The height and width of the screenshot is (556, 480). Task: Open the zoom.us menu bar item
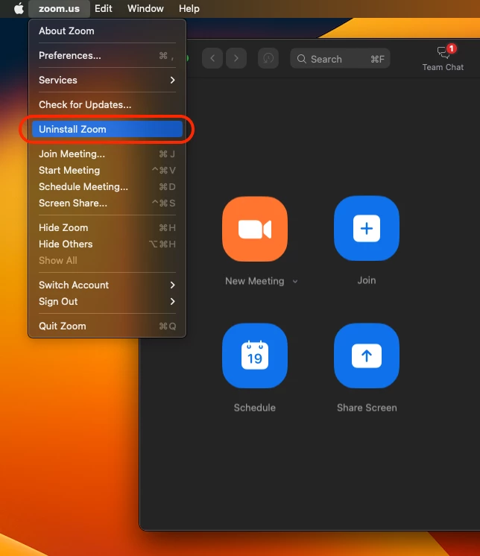point(59,8)
